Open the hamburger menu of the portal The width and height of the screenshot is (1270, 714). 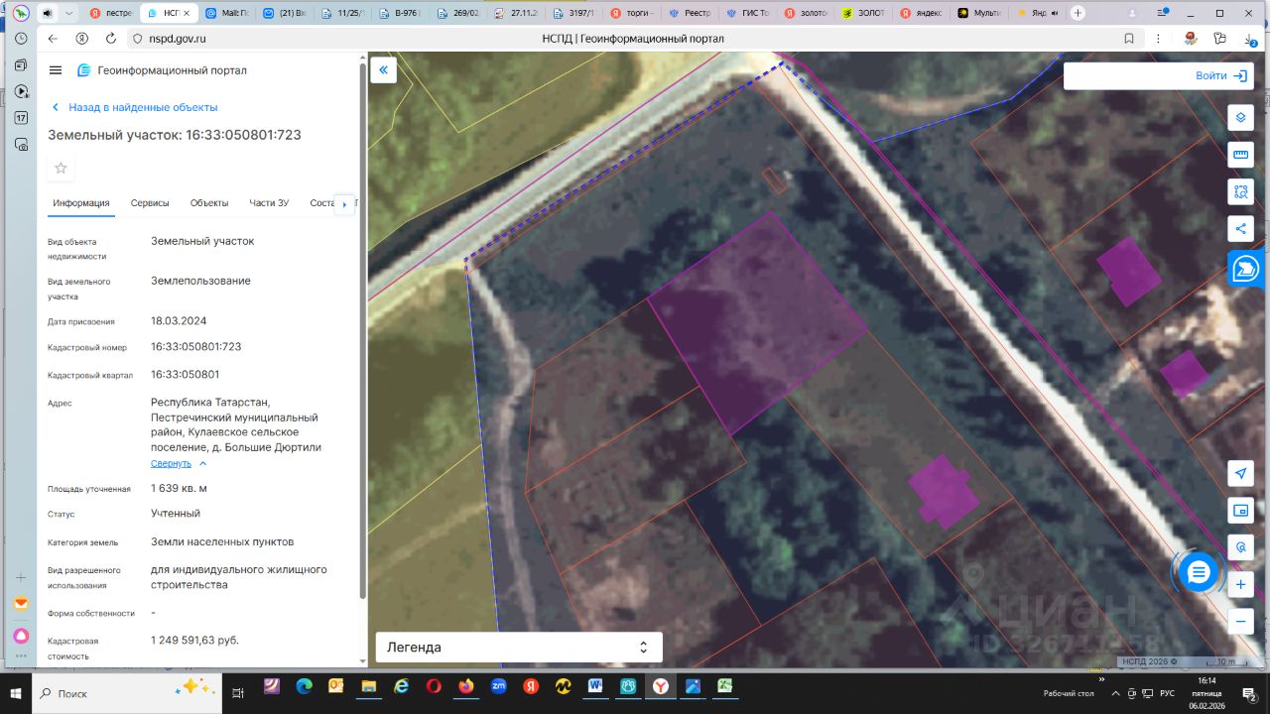click(56, 70)
